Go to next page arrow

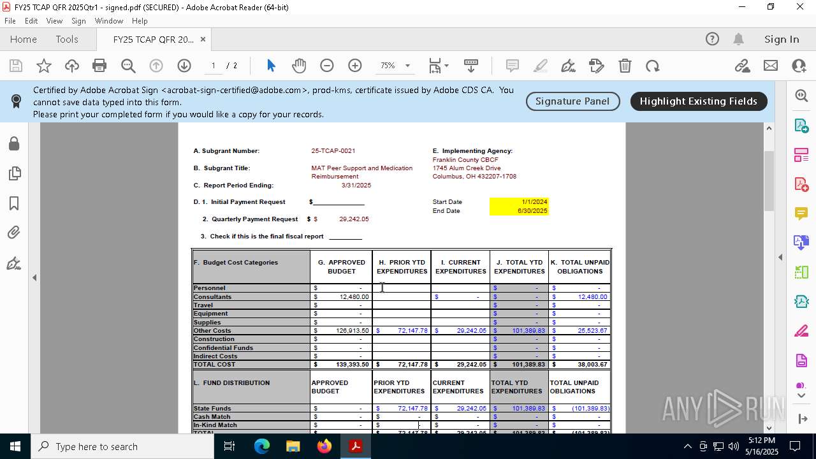(184, 66)
